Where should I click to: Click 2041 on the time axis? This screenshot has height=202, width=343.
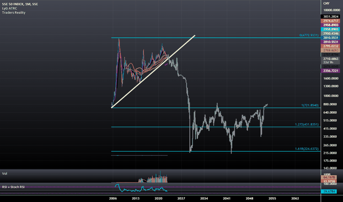click(227, 198)
